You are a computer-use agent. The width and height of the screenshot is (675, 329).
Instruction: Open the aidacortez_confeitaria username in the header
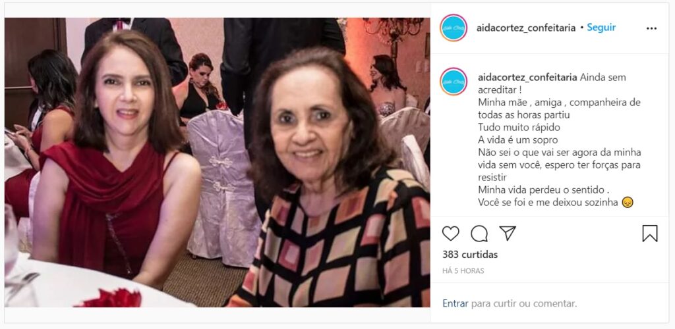pyautogui.click(x=526, y=28)
